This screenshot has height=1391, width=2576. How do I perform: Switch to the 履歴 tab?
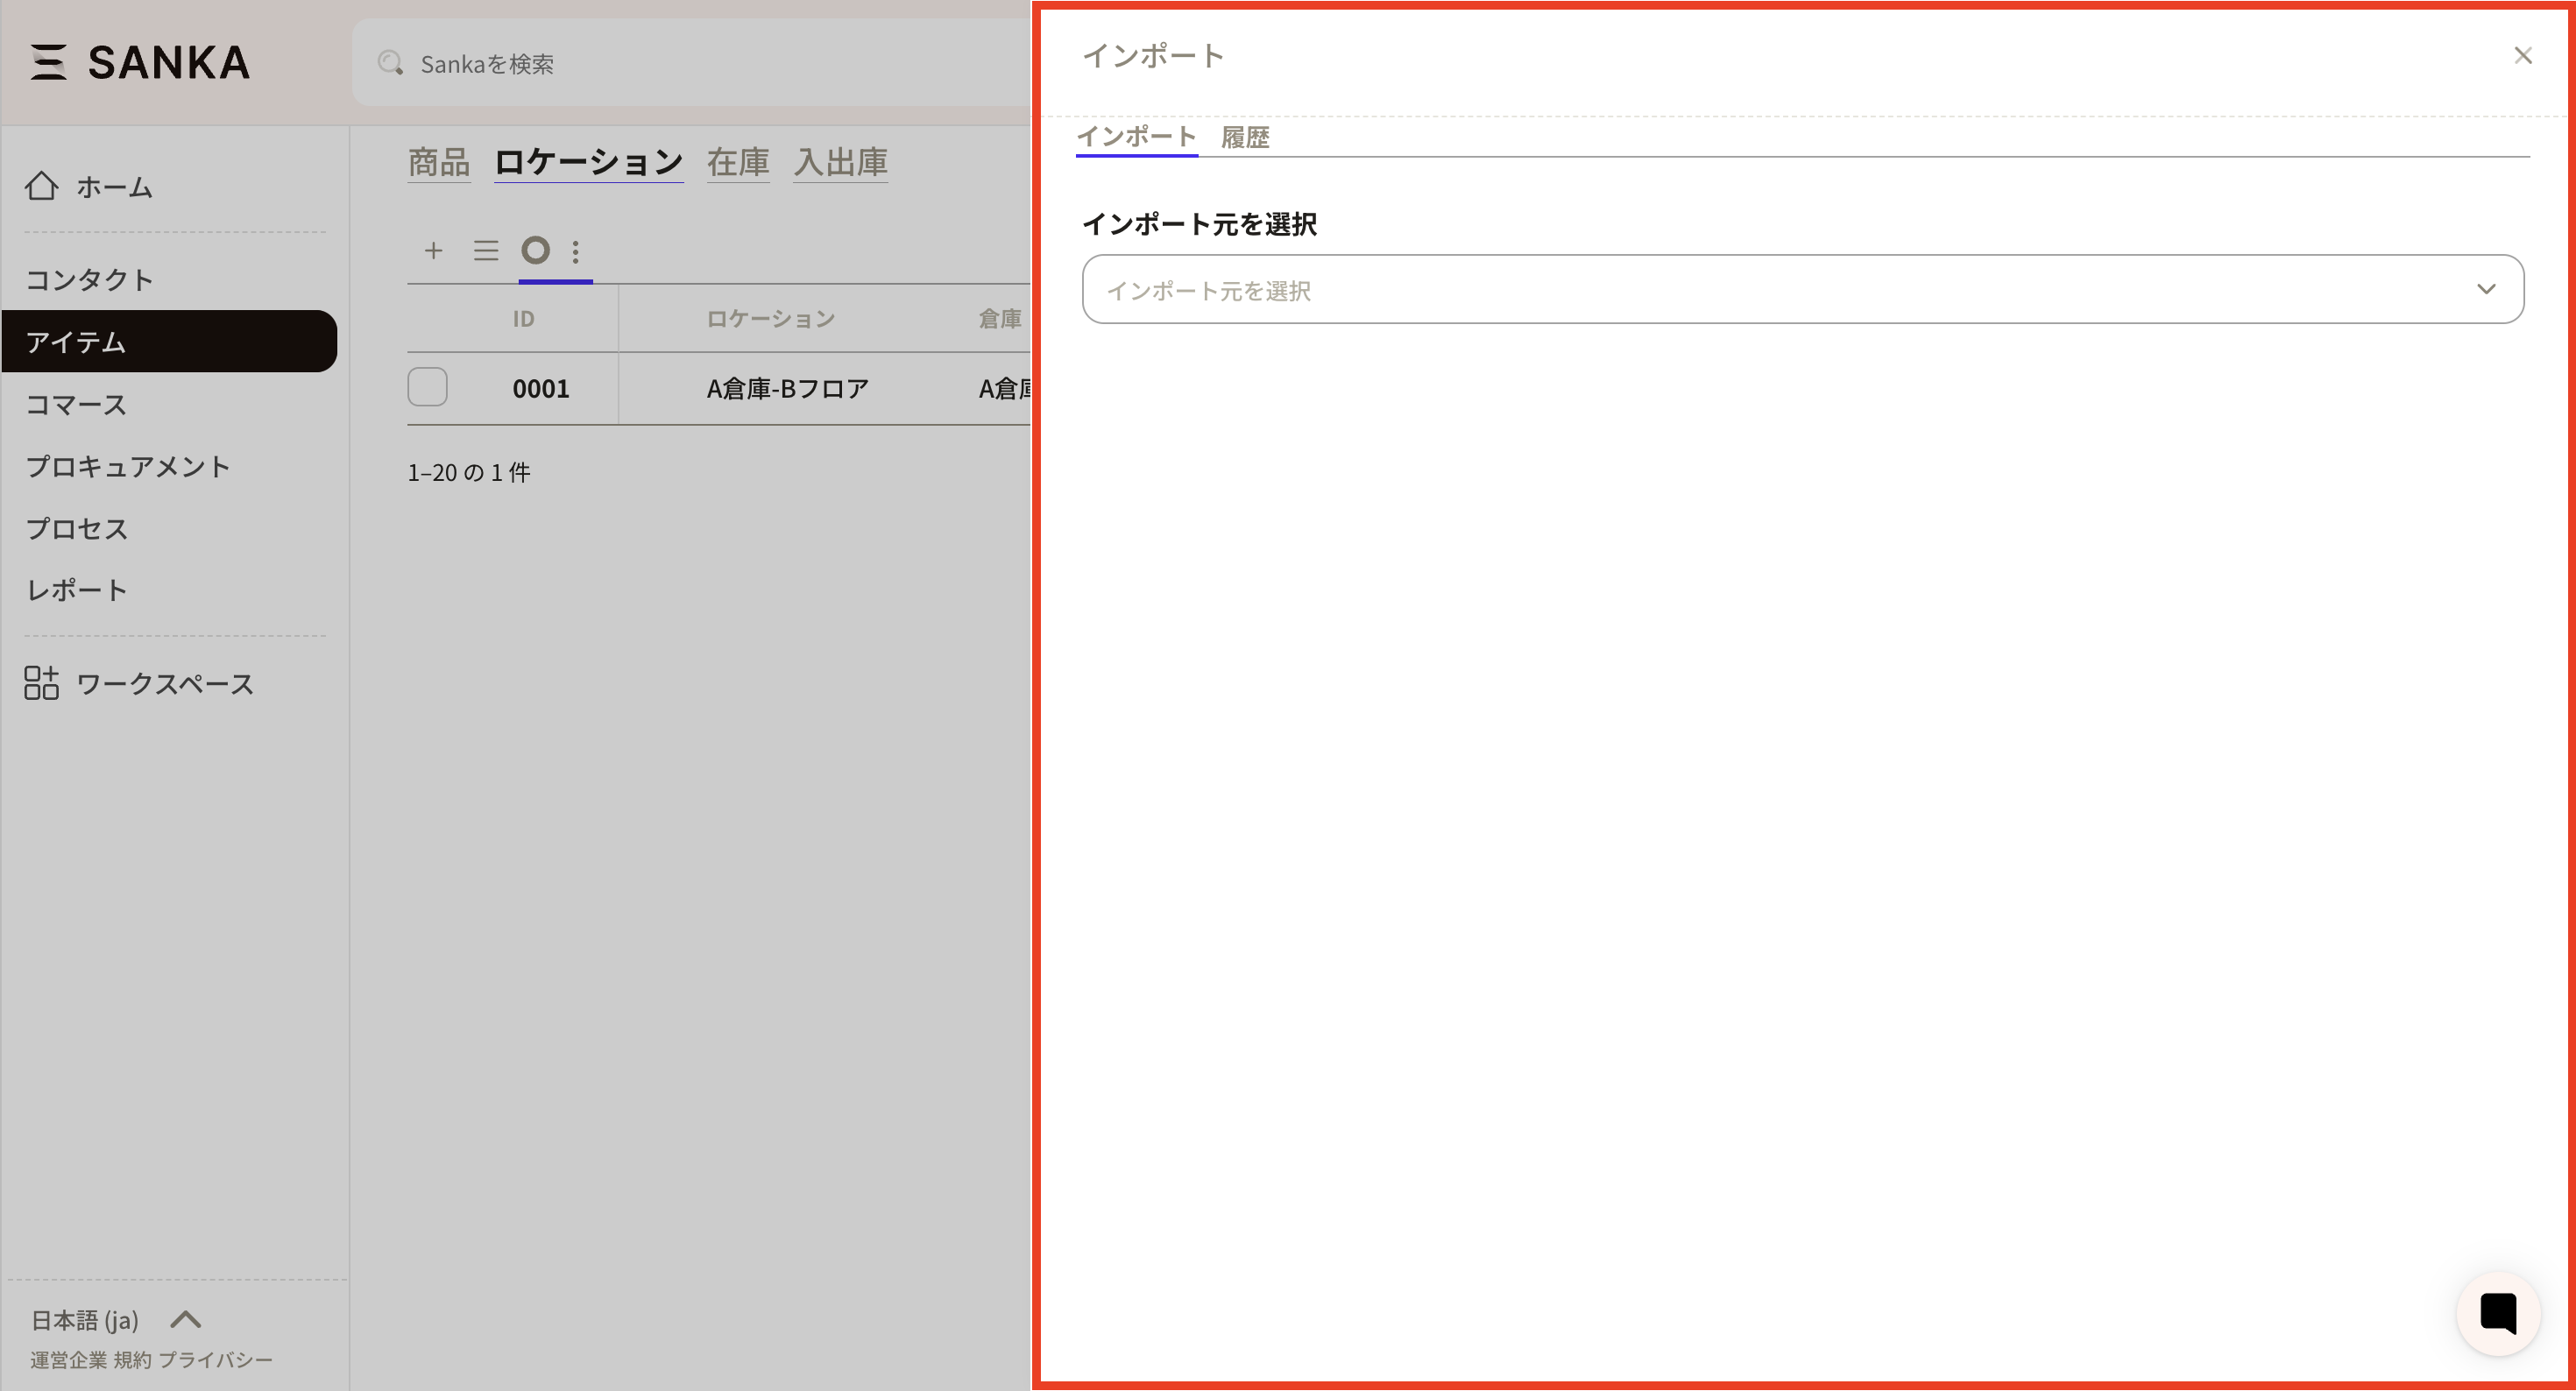pyautogui.click(x=1245, y=137)
